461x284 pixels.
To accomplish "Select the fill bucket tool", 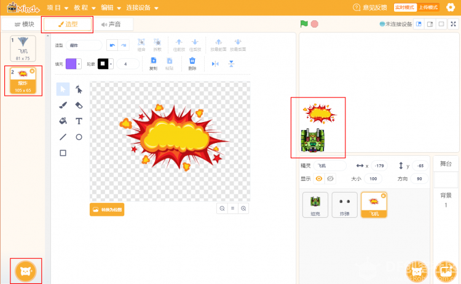I will point(63,121).
